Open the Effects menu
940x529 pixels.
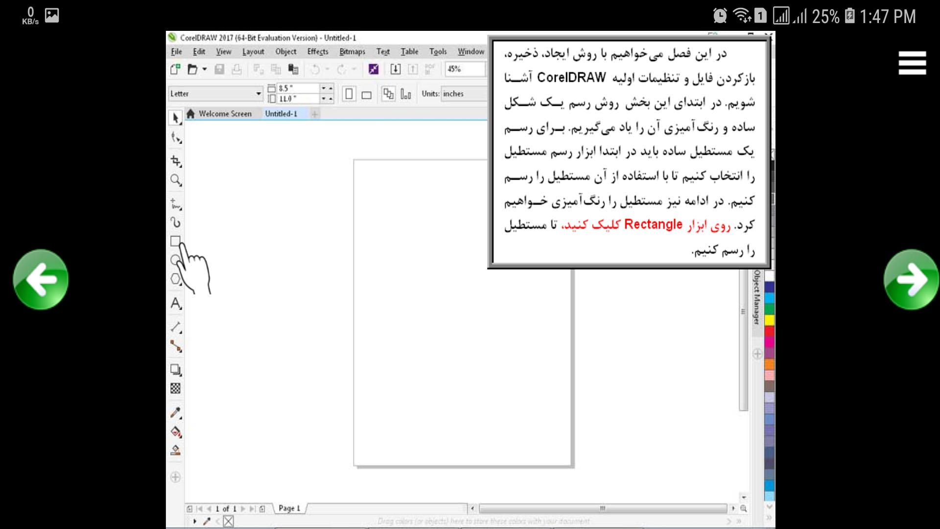pyautogui.click(x=318, y=51)
